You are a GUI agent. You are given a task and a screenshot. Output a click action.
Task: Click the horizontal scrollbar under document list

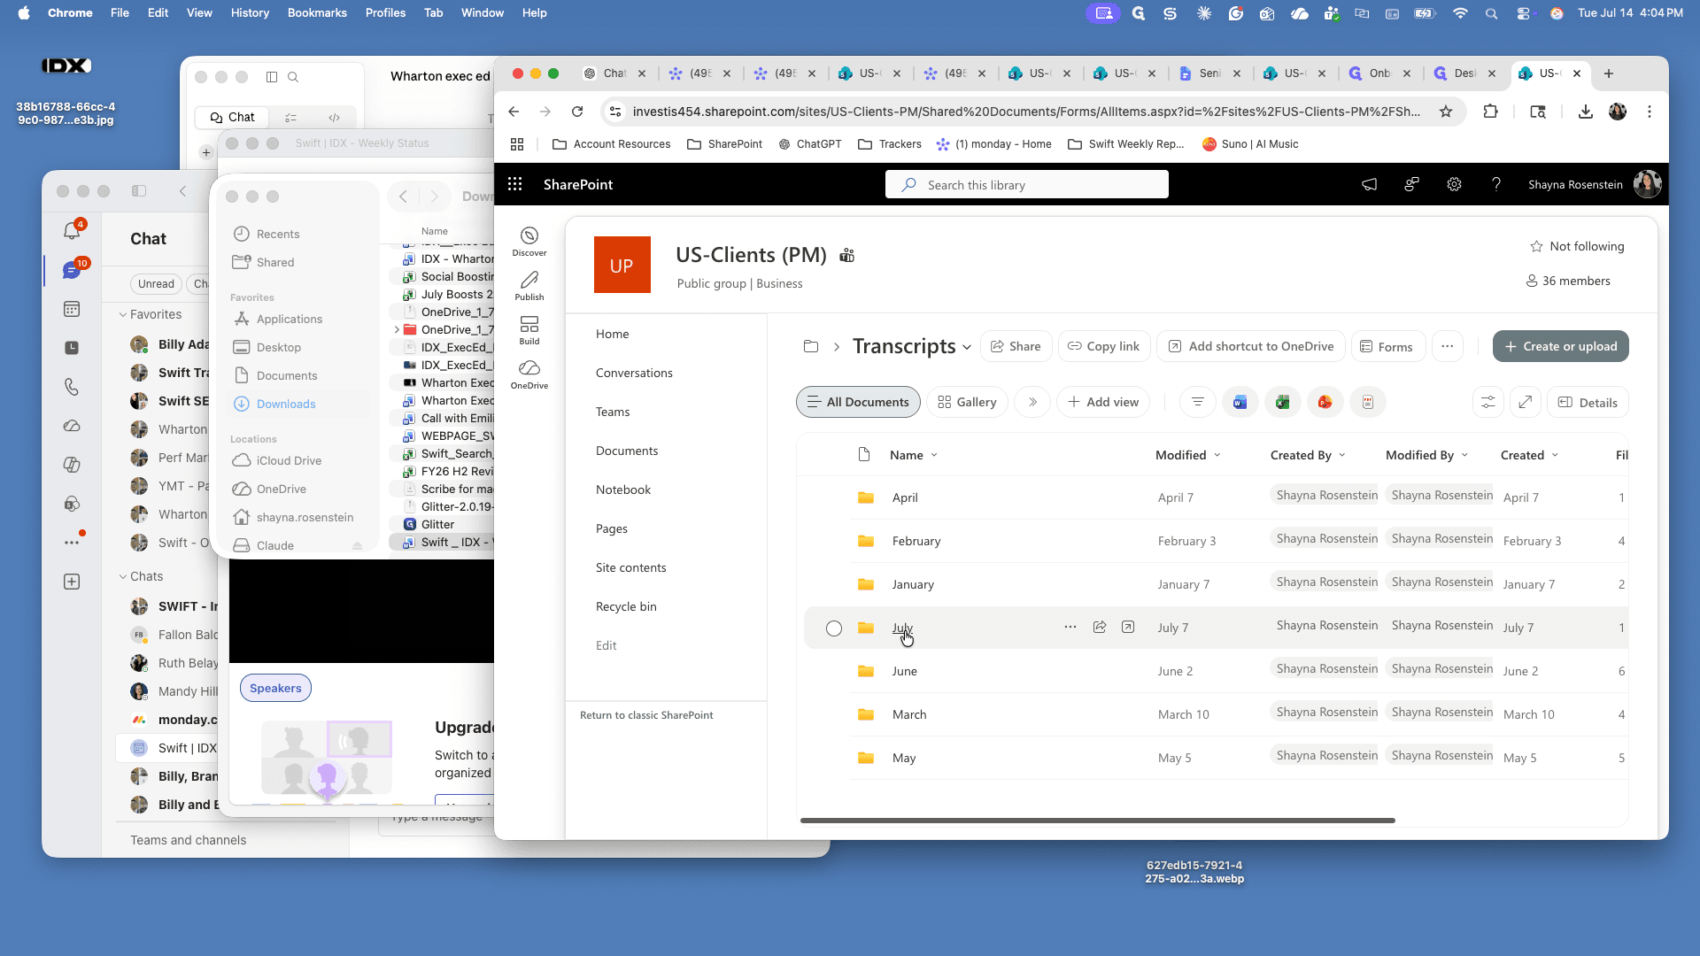[x=1098, y=821]
